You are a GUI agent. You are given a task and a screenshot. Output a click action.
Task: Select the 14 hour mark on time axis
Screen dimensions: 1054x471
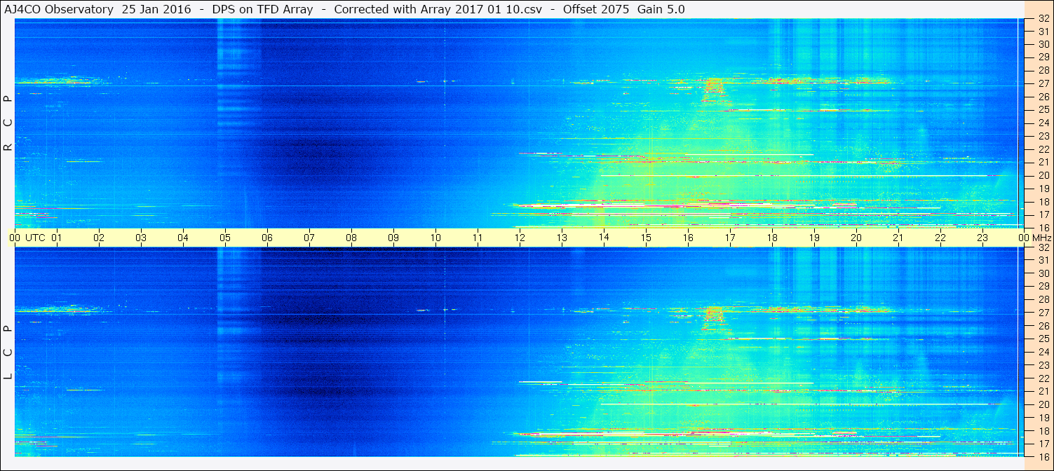click(x=604, y=238)
